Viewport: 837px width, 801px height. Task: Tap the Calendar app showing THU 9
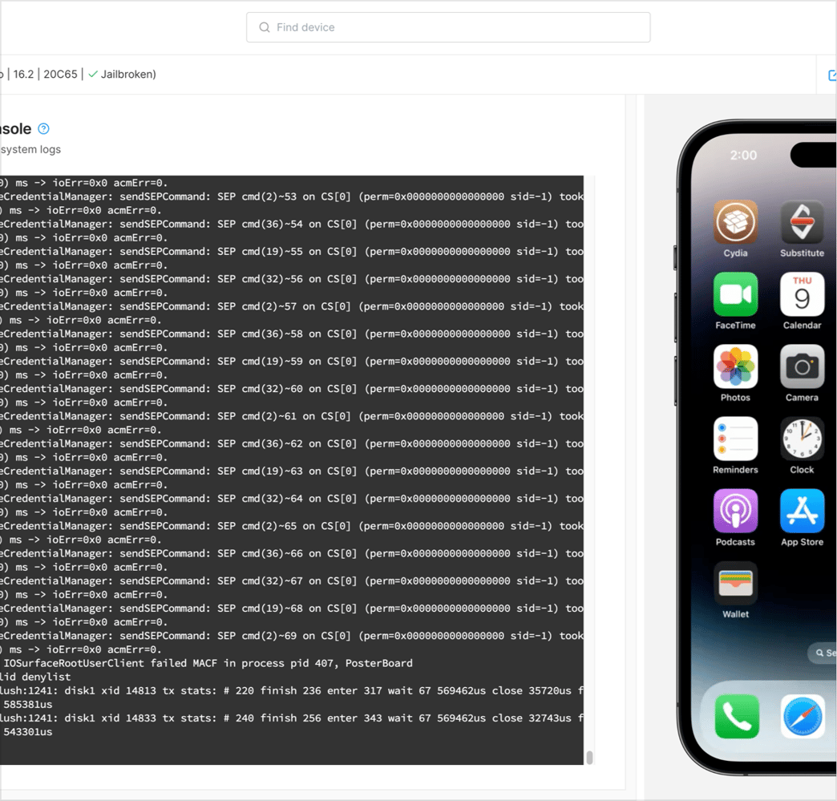(x=801, y=294)
